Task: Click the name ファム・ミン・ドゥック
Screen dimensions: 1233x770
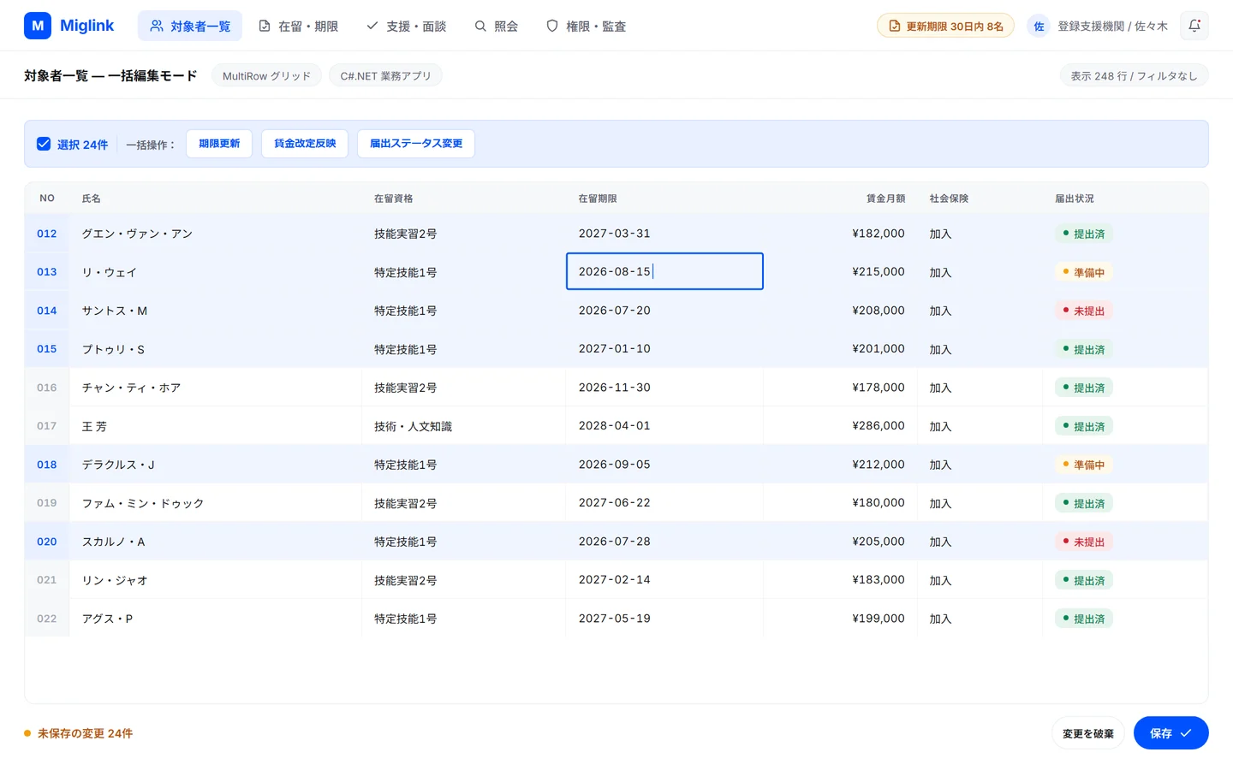Action: pos(143,503)
